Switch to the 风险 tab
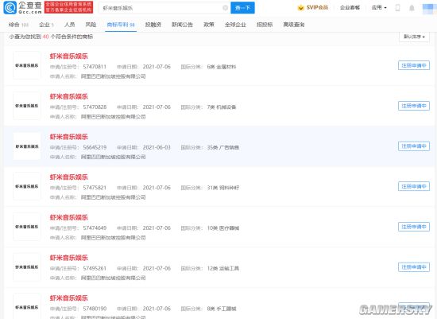The image size is (437, 319). pos(91,25)
